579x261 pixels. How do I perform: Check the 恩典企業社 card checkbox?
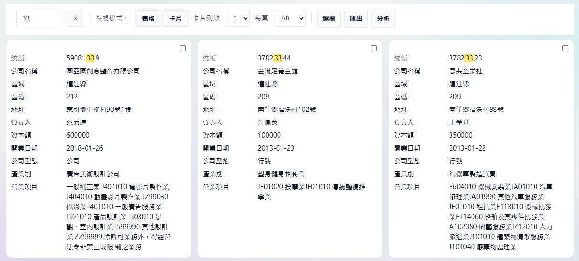[565, 48]
